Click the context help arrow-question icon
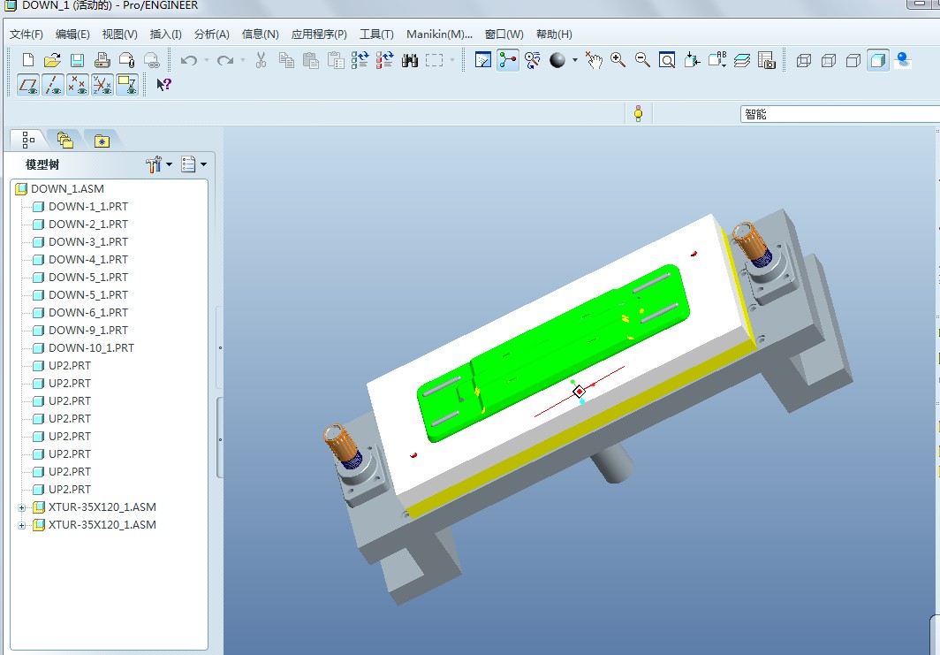 (163, 85)
